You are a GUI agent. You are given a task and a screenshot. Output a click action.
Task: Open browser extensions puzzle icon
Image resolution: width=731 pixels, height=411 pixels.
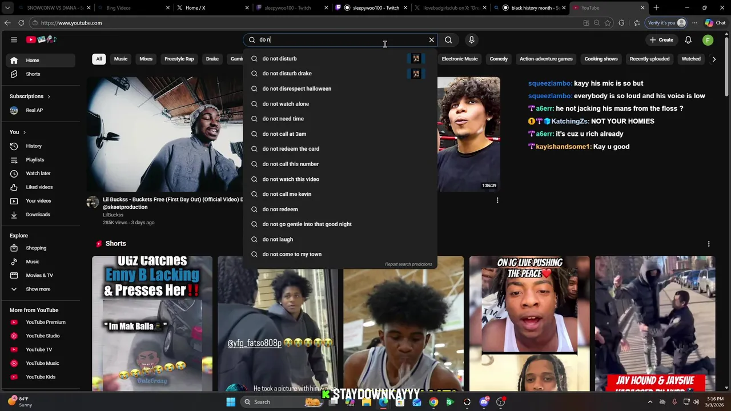621,23
